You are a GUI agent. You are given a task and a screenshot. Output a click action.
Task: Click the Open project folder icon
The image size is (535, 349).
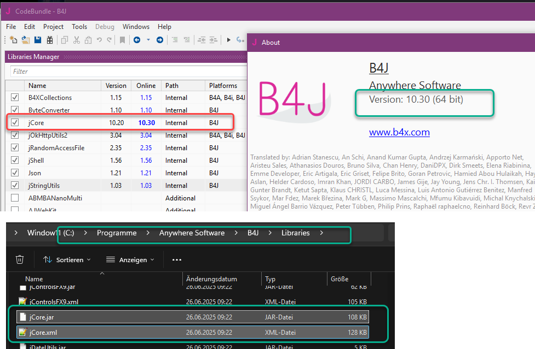click(x=26, y=40)
